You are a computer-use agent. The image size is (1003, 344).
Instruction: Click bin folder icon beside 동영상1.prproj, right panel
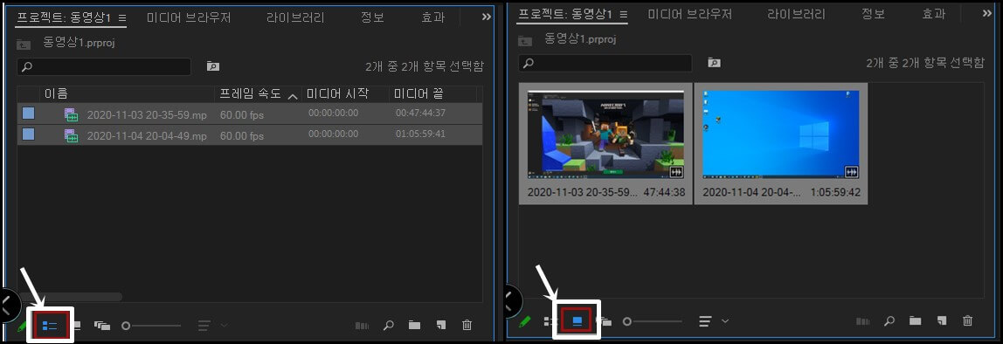[x=525, y=41]
